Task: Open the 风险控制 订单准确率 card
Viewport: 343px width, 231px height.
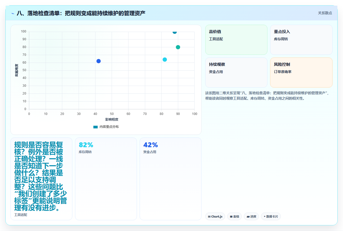Action: pyautogui.click(x=301, y=73)
